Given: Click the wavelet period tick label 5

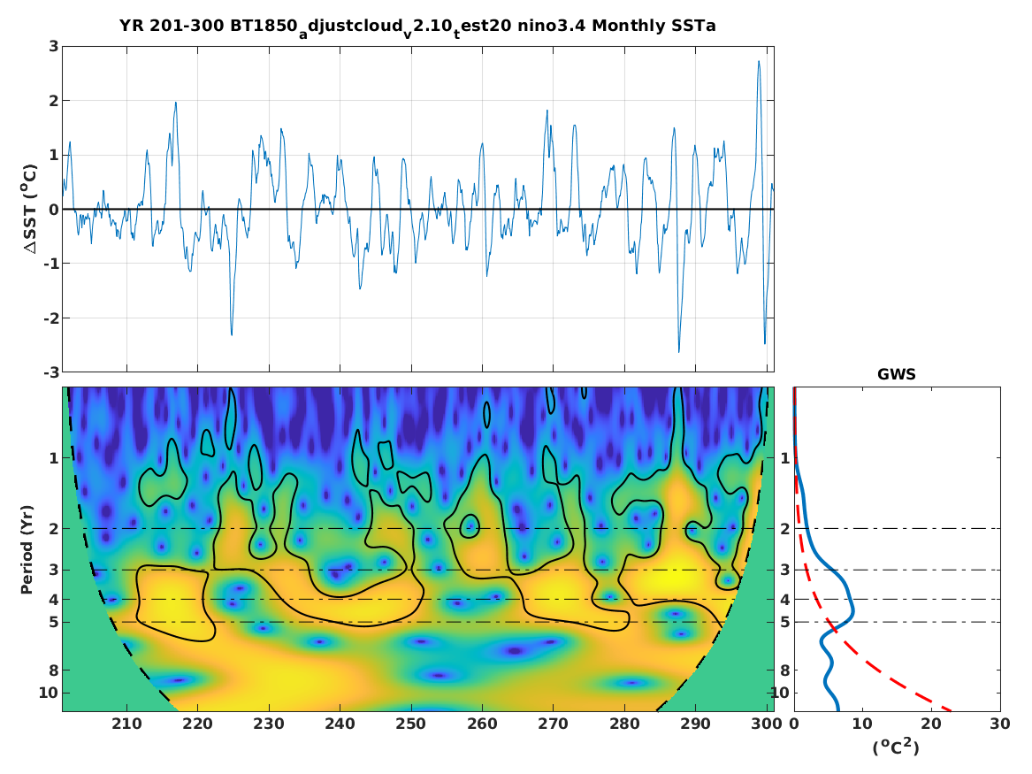Looking at the screenshot, I should (x=53, y=622).
